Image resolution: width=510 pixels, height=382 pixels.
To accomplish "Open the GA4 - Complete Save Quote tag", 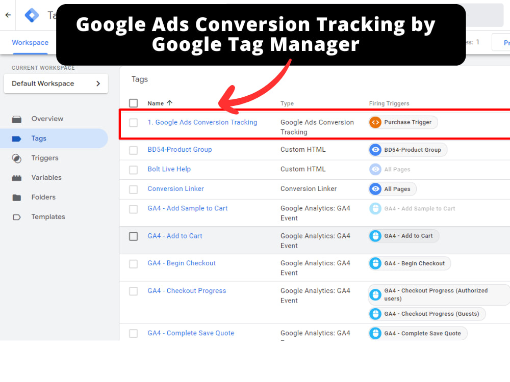I will [x=191, y=333].
